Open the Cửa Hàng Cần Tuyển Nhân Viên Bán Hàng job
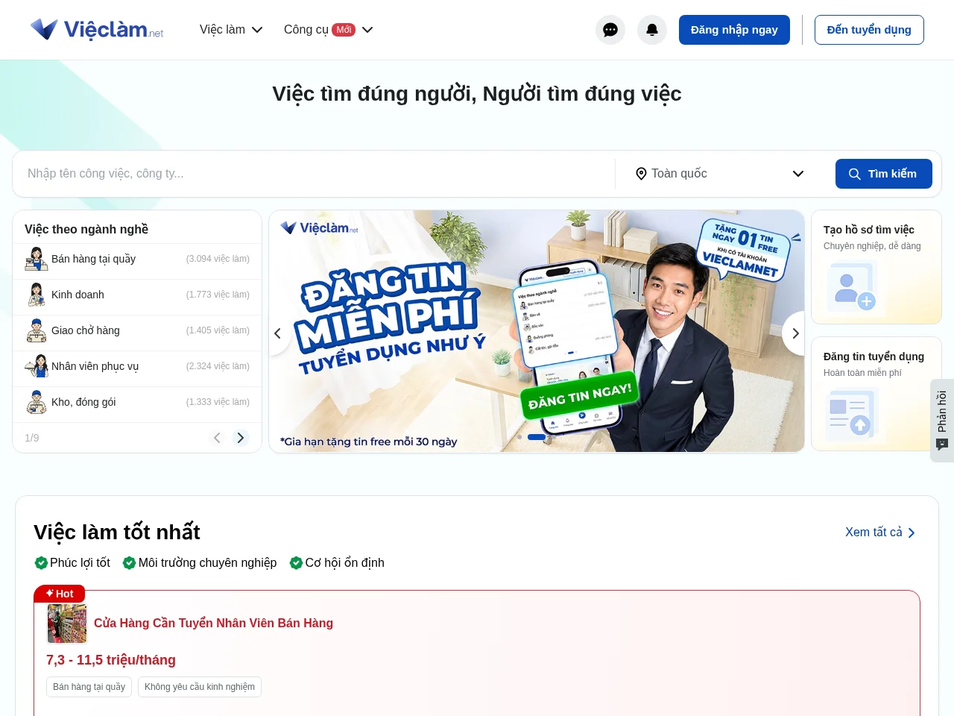The width and height of the screenshot is (954, 716). 213,624
